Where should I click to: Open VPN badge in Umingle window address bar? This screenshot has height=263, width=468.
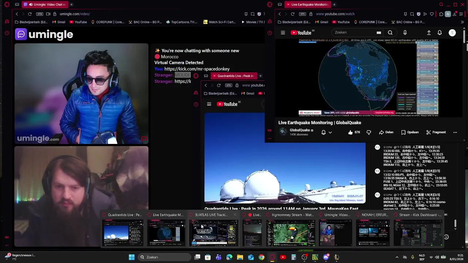point(39,14)
